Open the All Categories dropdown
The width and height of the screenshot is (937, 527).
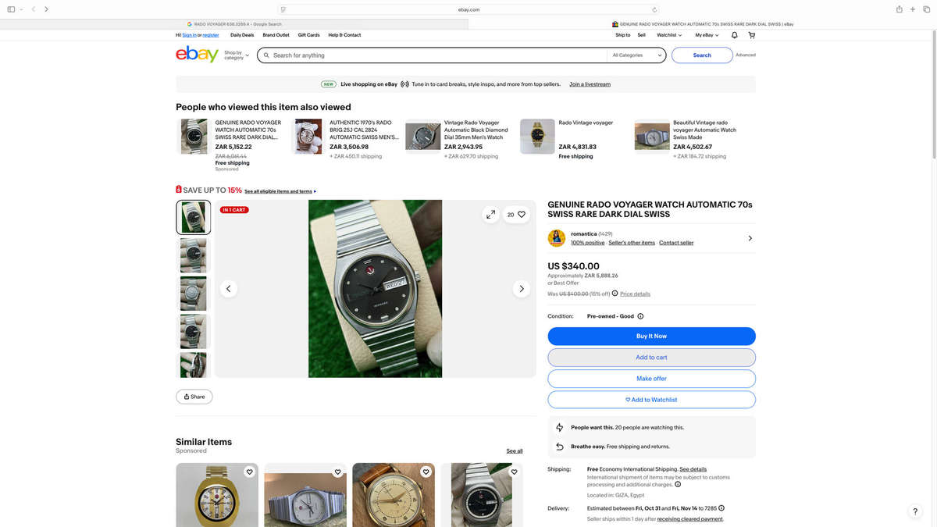[x=637, y=55]
